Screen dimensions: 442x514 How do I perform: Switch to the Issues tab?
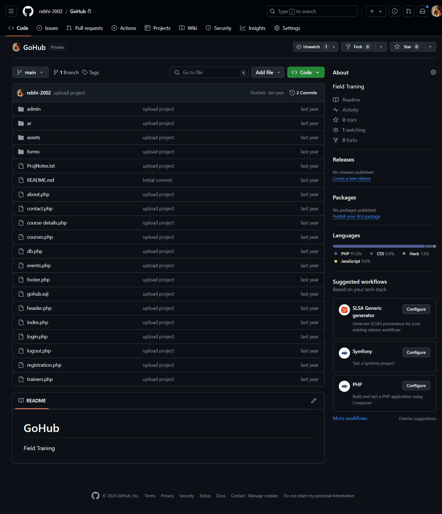(x=47, y=28)
